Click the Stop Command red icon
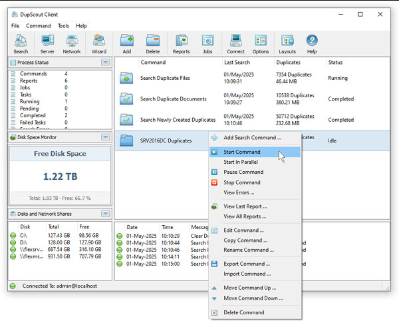This screenshot has width=399, height=323. click(214, 182)
